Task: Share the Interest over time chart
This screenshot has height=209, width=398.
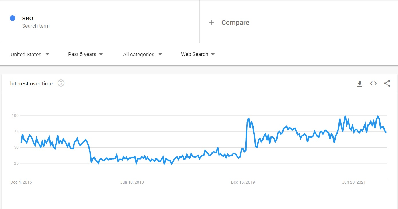Action: click(x=387, y=83)
